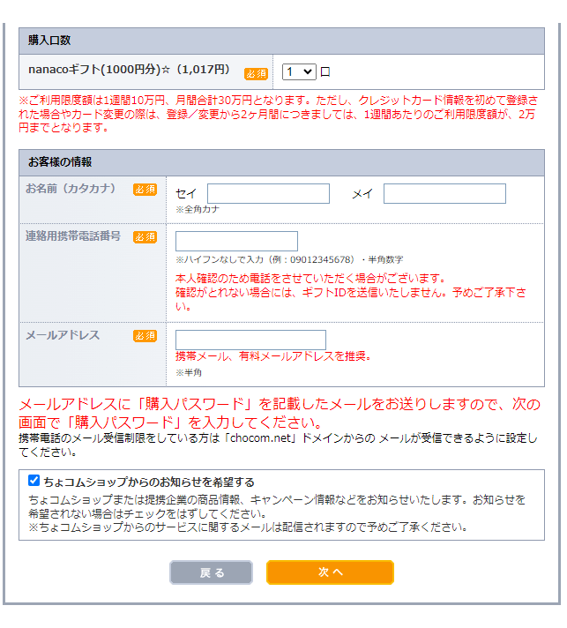
Task: Click the セイ name input field
Action: [268, 194]
